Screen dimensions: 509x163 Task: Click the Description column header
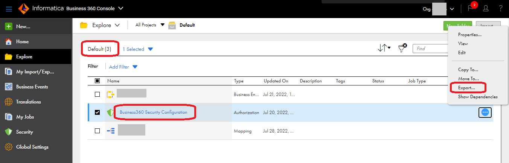pos(311,81)
